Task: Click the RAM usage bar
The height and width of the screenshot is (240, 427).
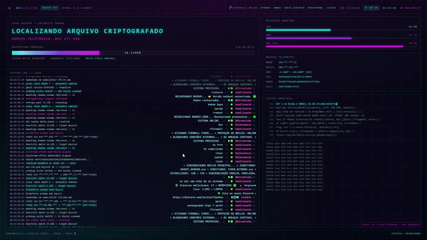Action: coord(341,38)
